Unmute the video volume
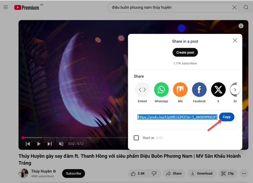253x183 pixels. (61, 144)
